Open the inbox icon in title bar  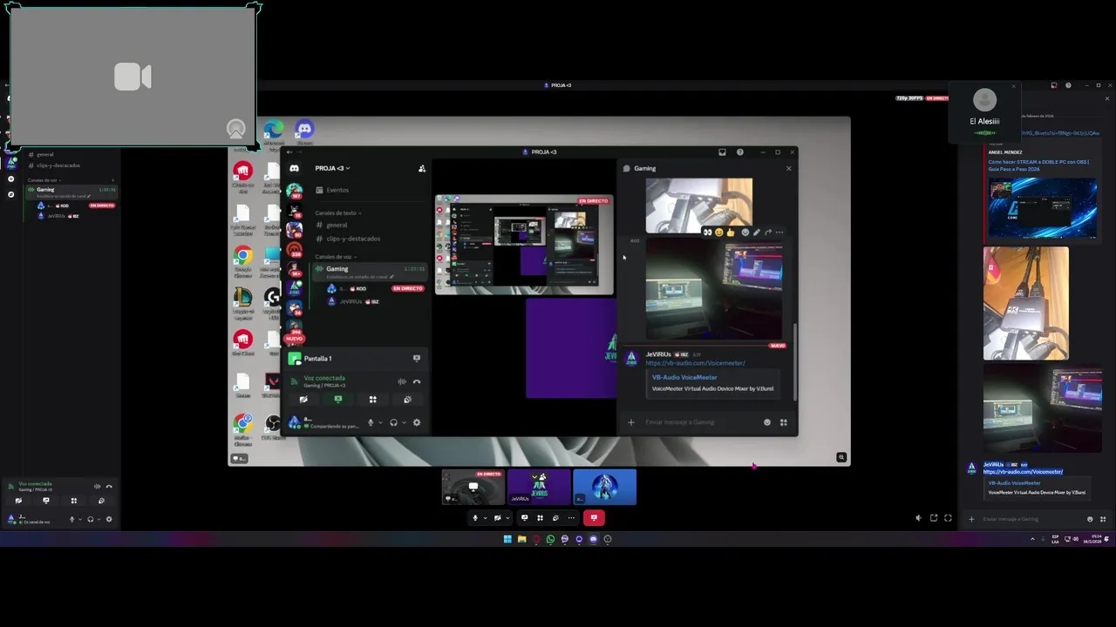coord(1054,85)
